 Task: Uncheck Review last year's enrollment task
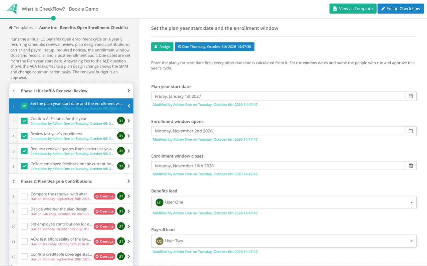[24, 136]
